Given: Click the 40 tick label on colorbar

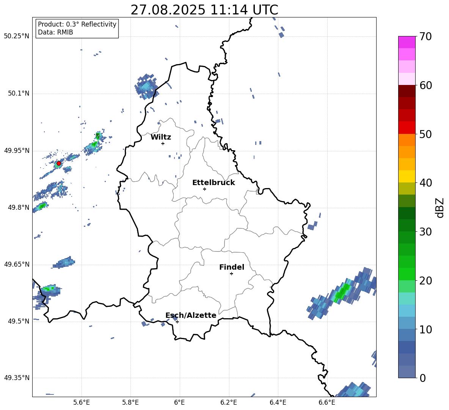Looking at the screenshot, I should (425, 183).
